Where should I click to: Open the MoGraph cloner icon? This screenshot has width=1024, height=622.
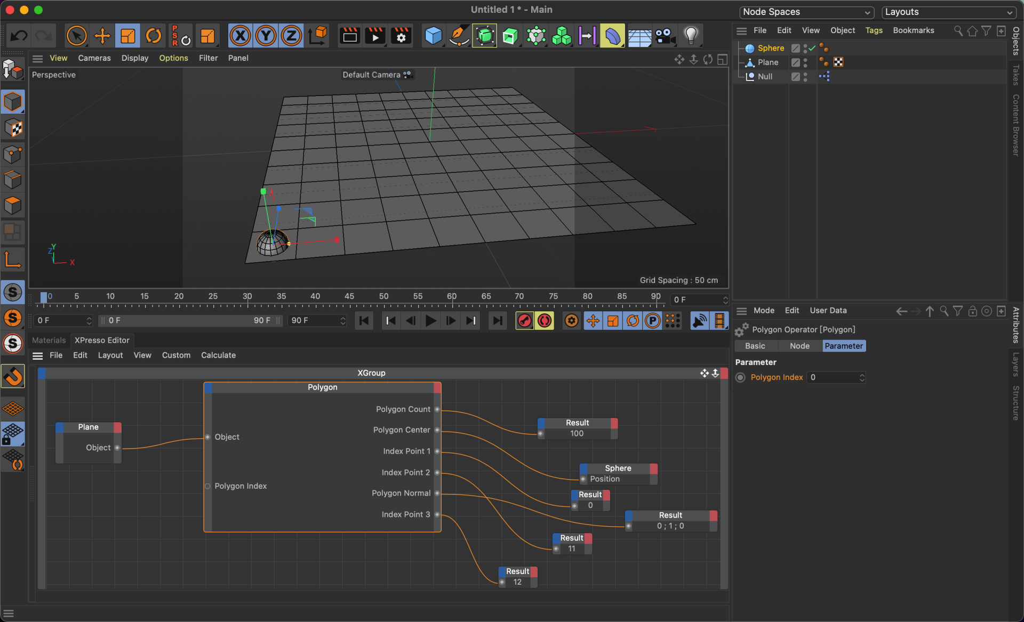click(x=561, y=36)
